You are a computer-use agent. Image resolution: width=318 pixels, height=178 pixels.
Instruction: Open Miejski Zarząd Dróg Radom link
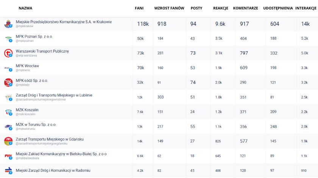coord(53,170)
